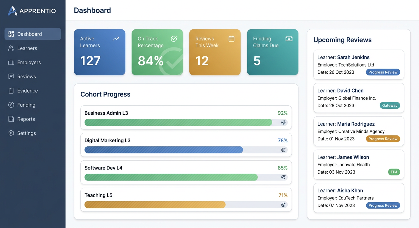Screen dimensions: 419x228
Task: Click the Cohort Progress heading
Action: point(105,94)
